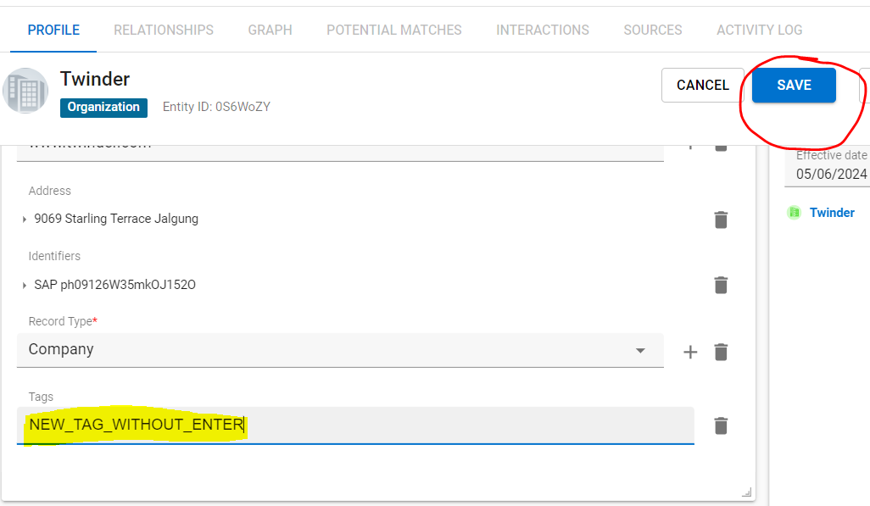Cancel editing the profile
The height and width of the screenshot is (506, 870).
tap(702, 85)
